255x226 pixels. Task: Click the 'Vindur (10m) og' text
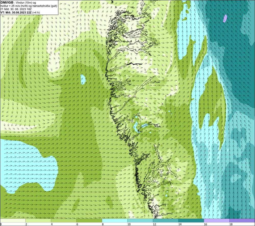click(26, 3)
